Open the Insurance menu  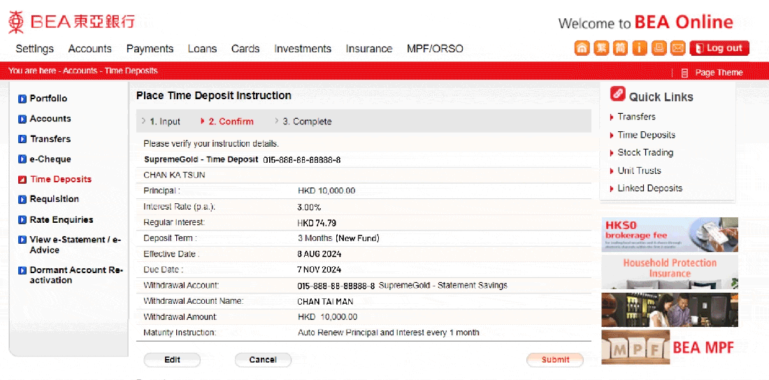tap(369, 49)
